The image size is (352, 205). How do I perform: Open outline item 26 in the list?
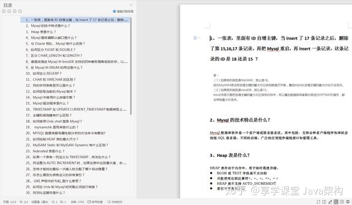pyautogui.click(x=67, y=169)
